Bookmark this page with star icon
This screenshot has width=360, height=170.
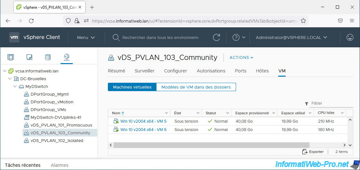[303, 21]
